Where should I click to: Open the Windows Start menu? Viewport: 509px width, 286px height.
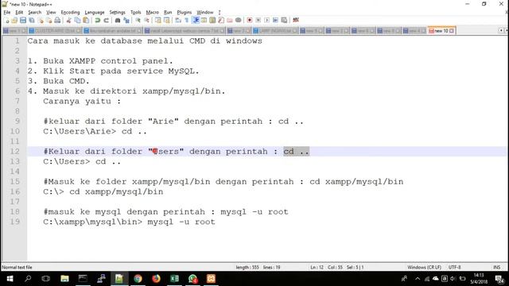click(10, 279)
